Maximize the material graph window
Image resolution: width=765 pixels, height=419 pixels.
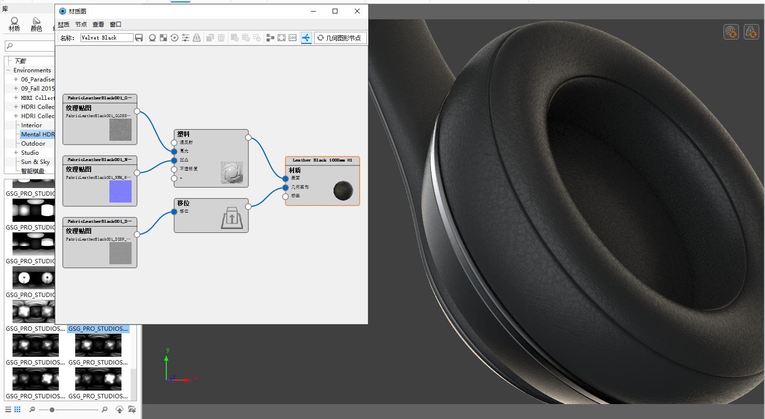pos(335,11)
